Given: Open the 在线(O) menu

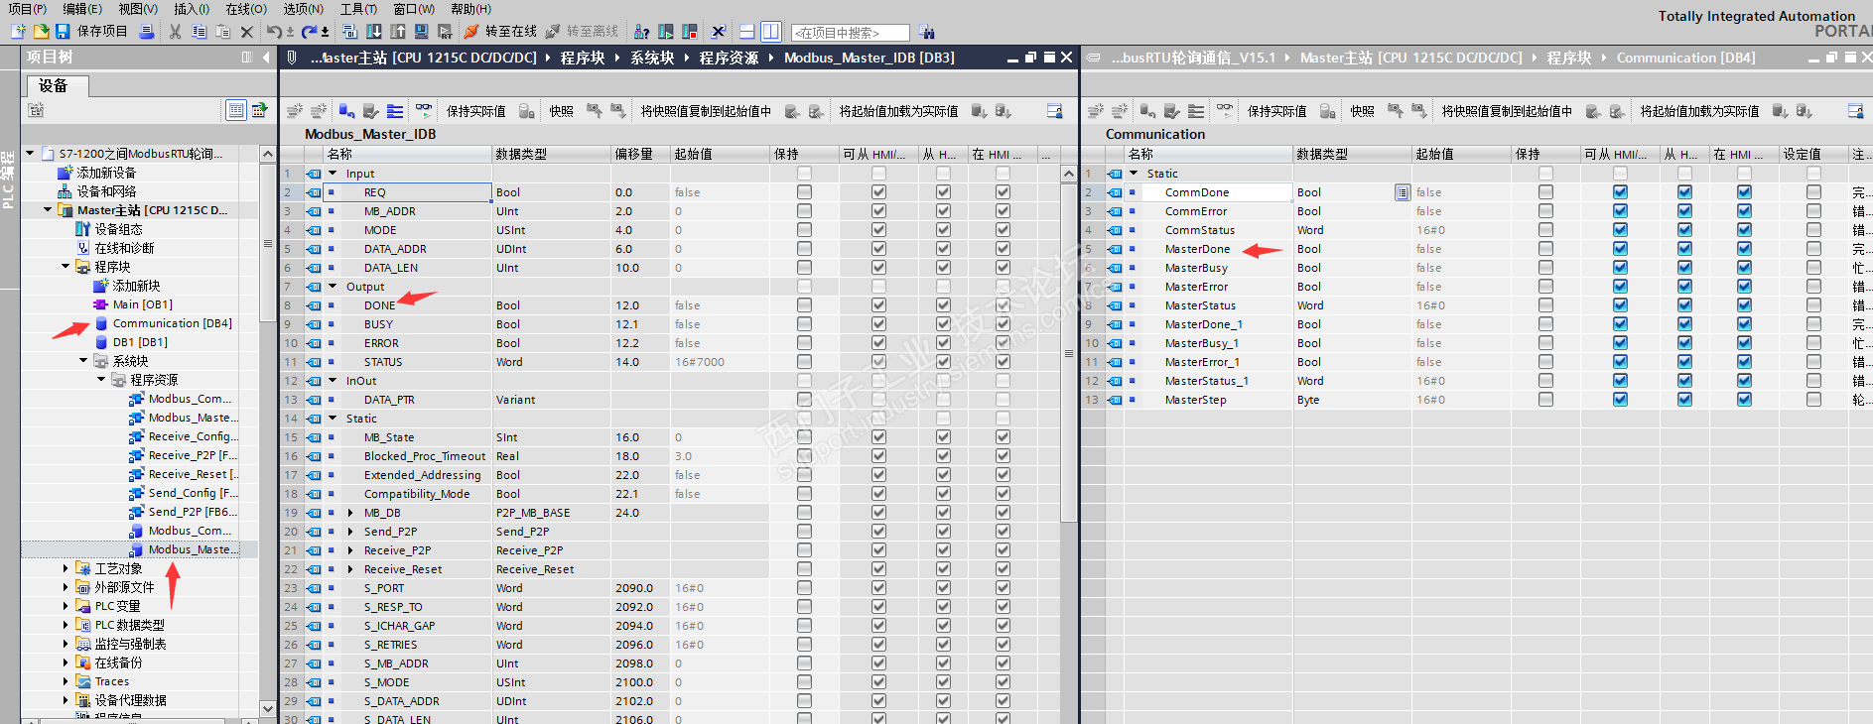Looking at the screenshot, I should [246, 9].
